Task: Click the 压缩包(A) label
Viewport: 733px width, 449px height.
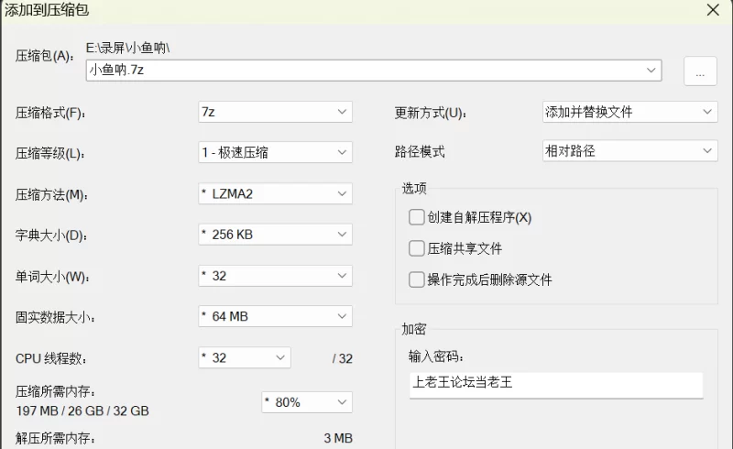Action: tap(44, 57)
